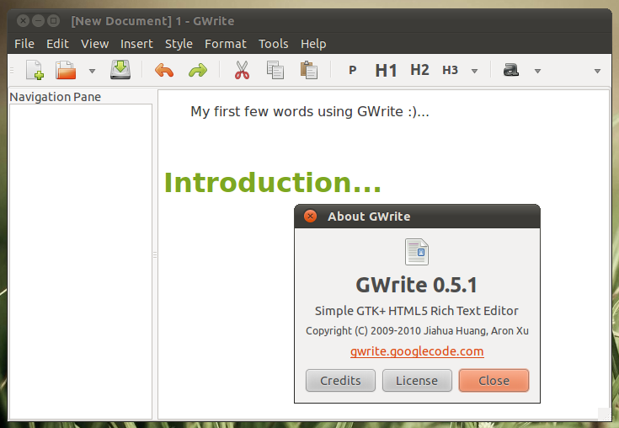Open the dropdown next to the 'a' icon
619x428 pixels.
[537, 71]
